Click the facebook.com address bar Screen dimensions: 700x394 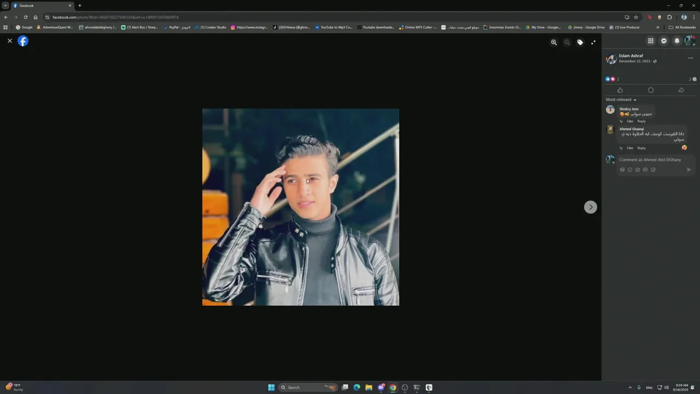click(328, 17)
